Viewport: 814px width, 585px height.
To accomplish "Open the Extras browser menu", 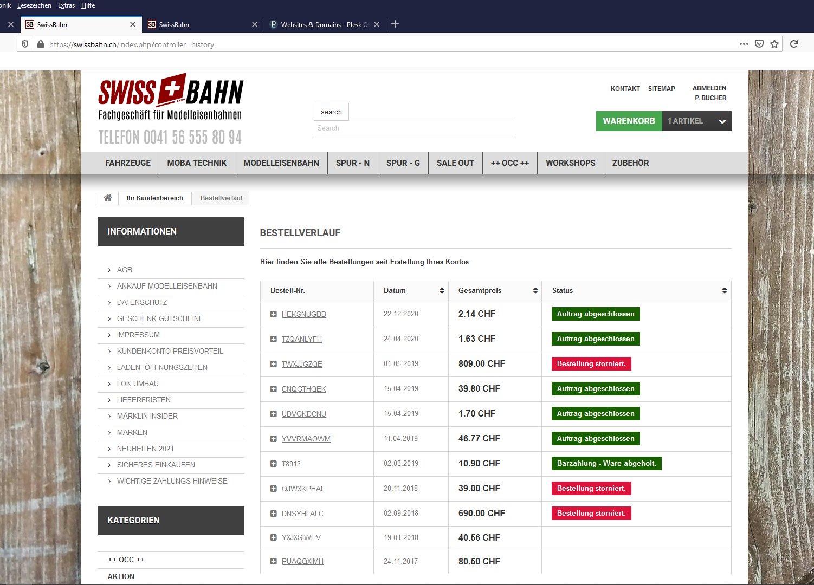I will tap(66, 5).
